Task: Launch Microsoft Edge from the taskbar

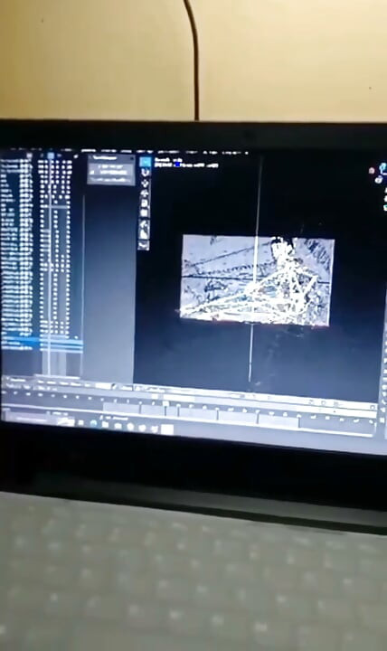Action: (93, 424)
